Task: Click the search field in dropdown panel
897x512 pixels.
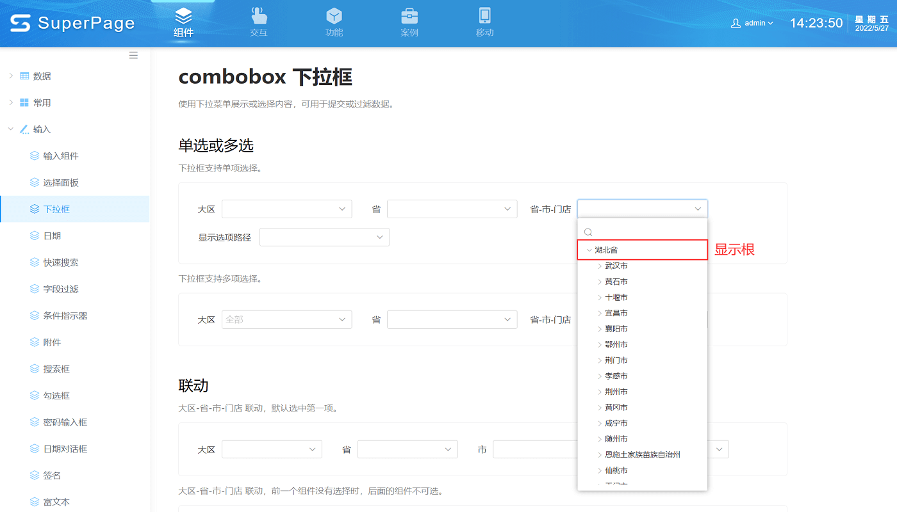Action: (x=647, y=232)
